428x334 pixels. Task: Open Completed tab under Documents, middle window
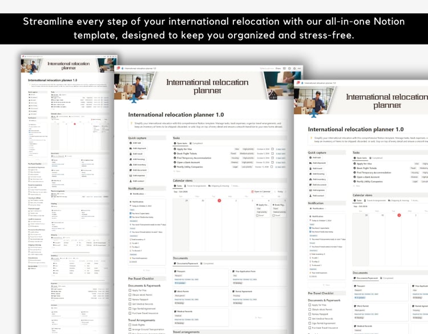click(207, 264)
